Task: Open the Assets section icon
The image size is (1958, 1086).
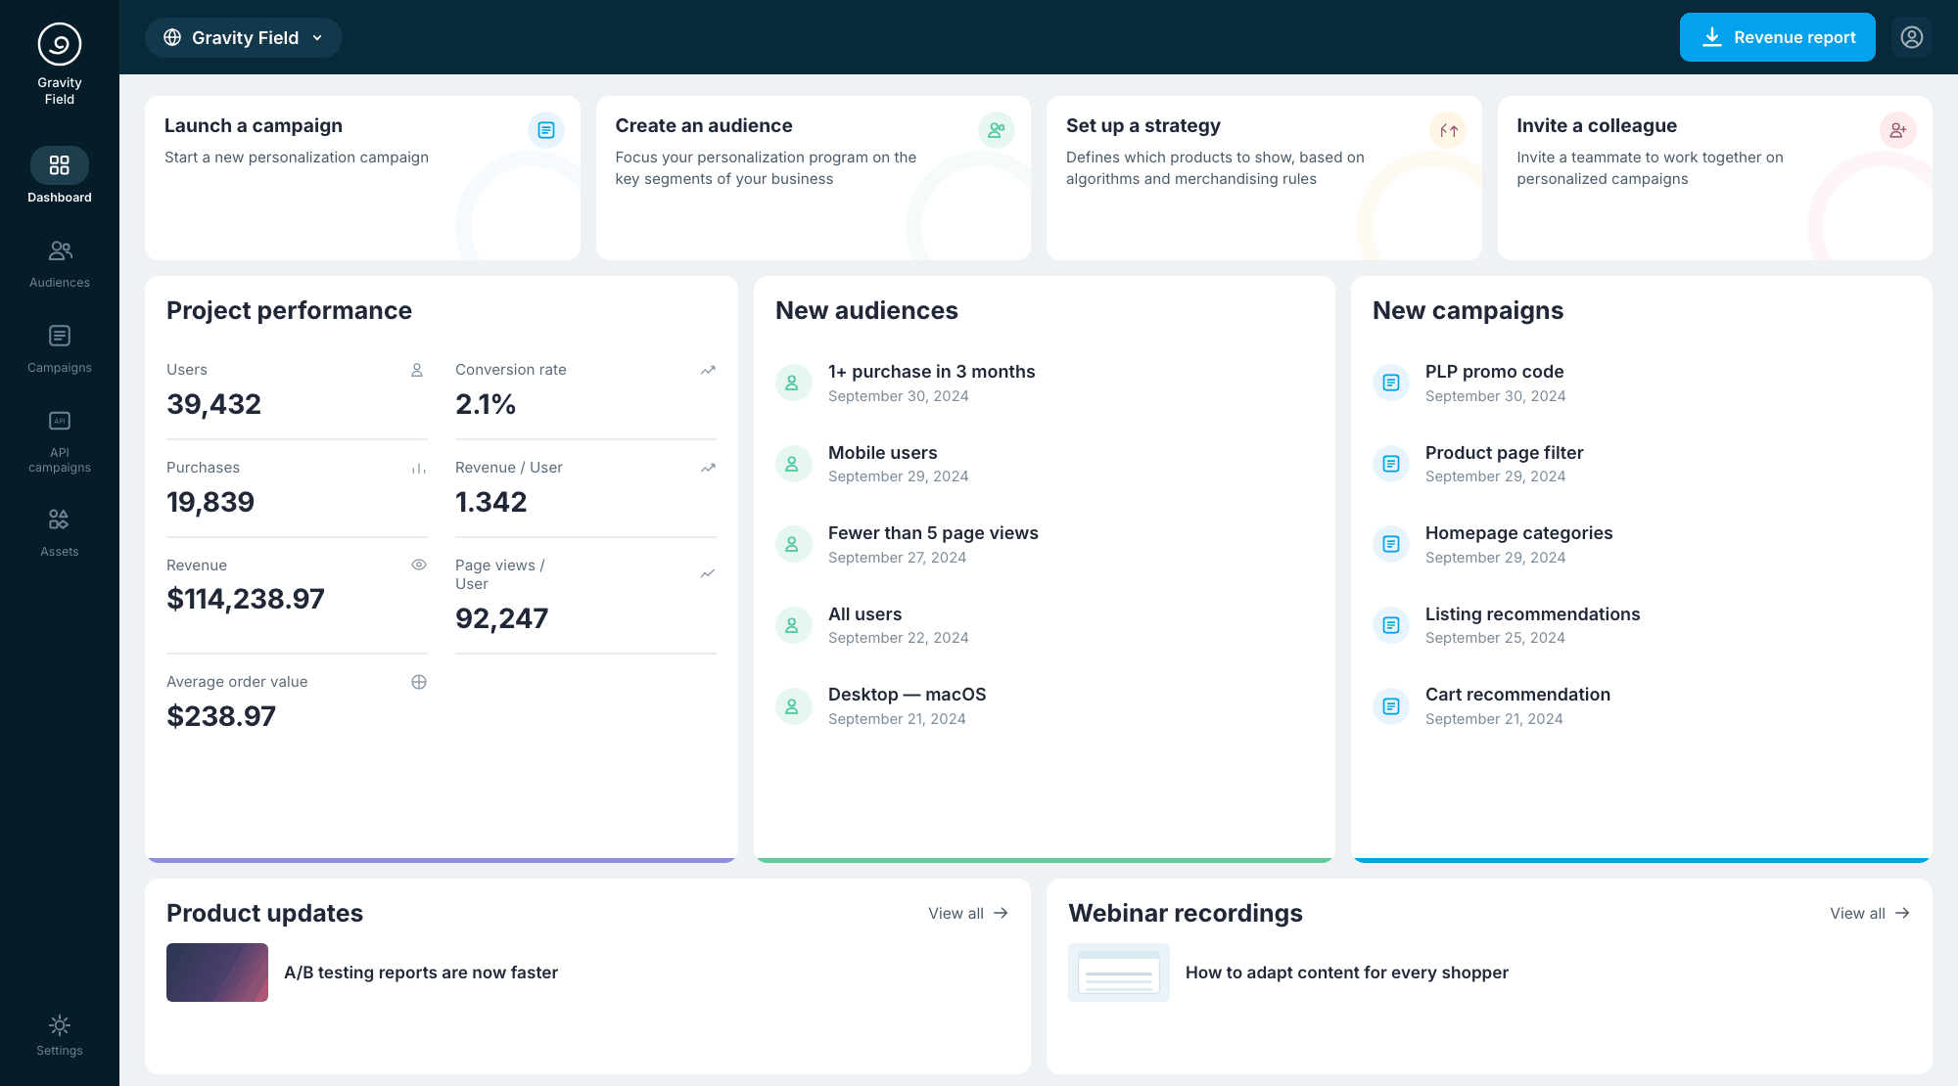Action: point(60,519)
